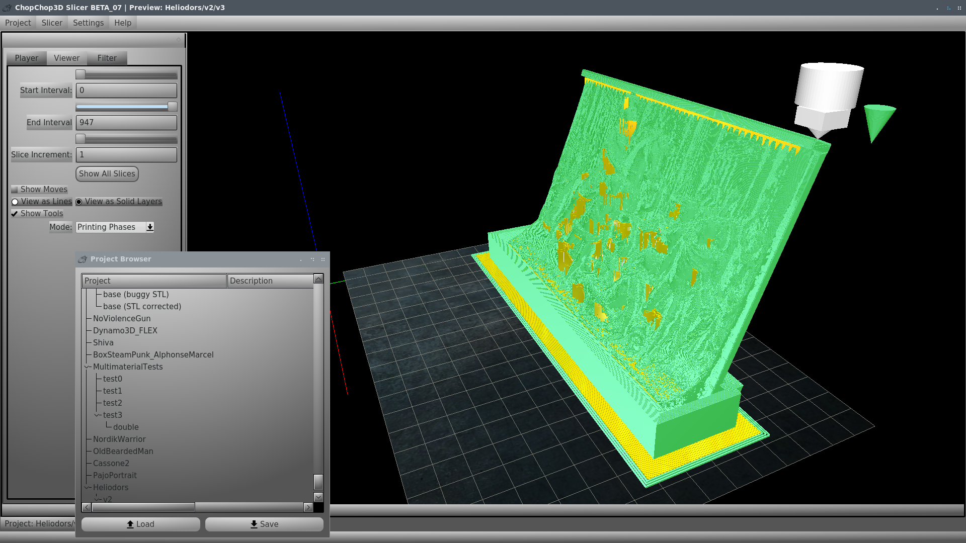The width and height of the screenshot is (966, 543).
Task: Click the ChopChop3D app icon in title bar
Action: (x=7, y=8)
